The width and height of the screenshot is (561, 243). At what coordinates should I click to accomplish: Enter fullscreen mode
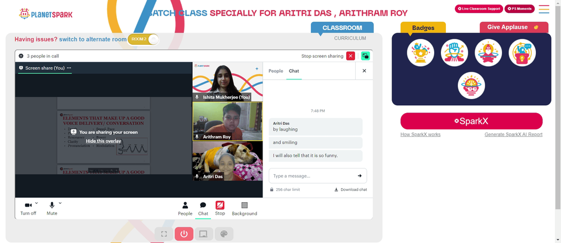164,234
